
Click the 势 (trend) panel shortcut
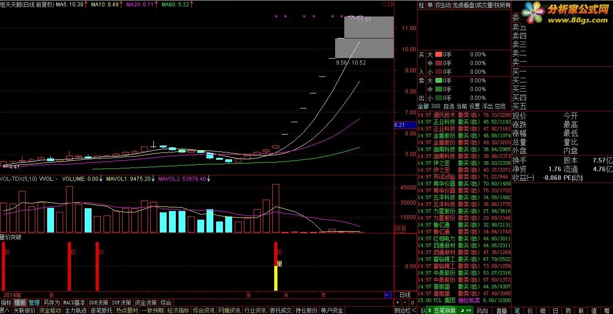pyautogui.click(x=568, y=310)
